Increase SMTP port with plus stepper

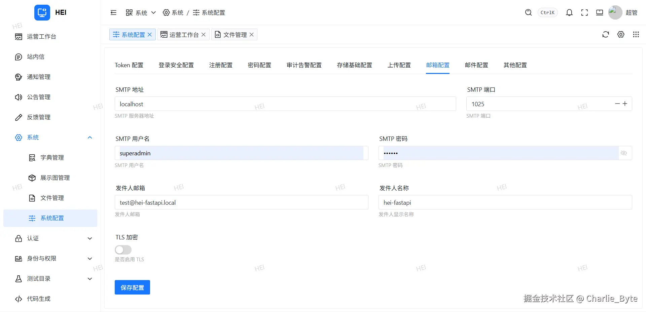pos(625,104)
